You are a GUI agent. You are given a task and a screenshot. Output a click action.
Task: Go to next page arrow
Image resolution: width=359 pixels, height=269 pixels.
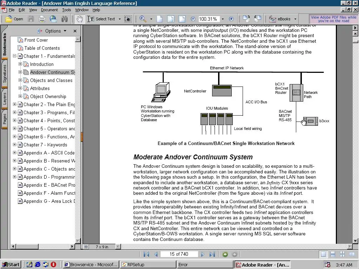click(203, 254)
